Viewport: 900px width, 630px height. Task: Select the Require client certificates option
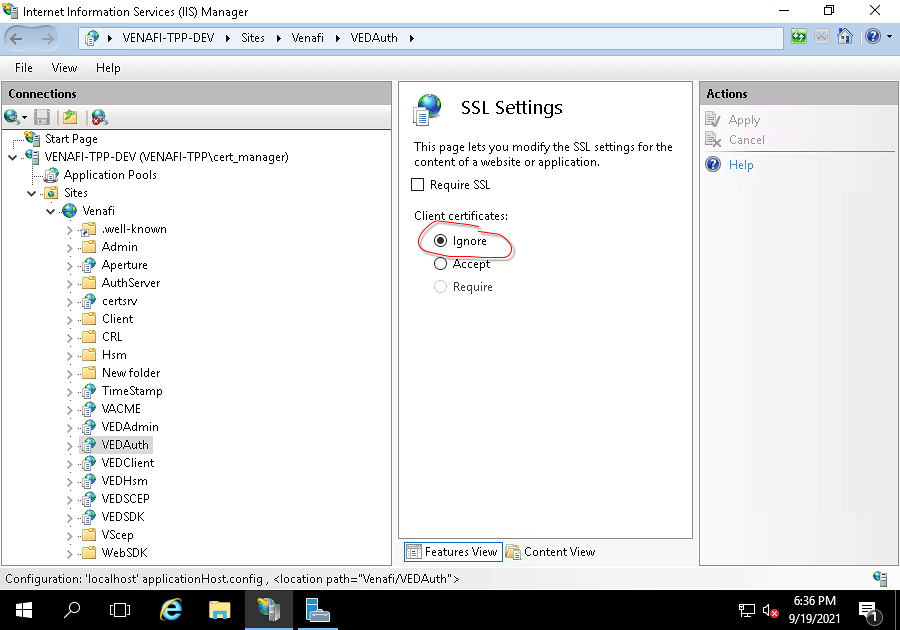click(440, 286)
